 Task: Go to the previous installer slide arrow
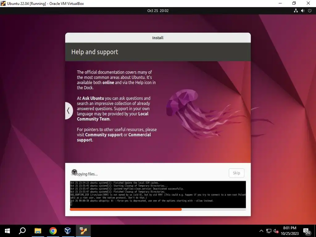pyautogui.click(x=69, y=111)
